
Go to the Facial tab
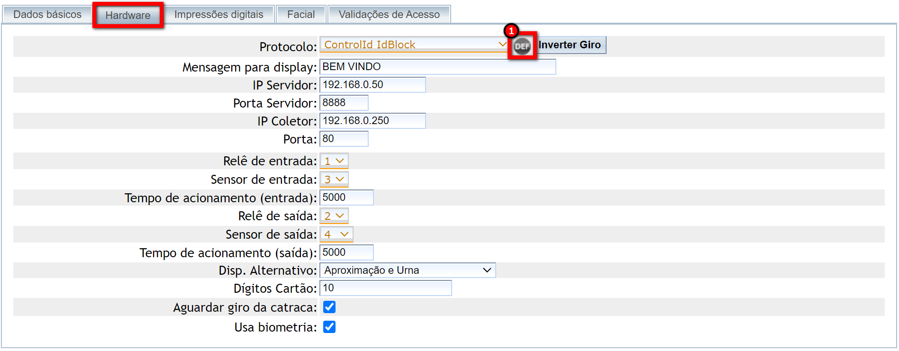pyautogui.click(x=301, y=14)
